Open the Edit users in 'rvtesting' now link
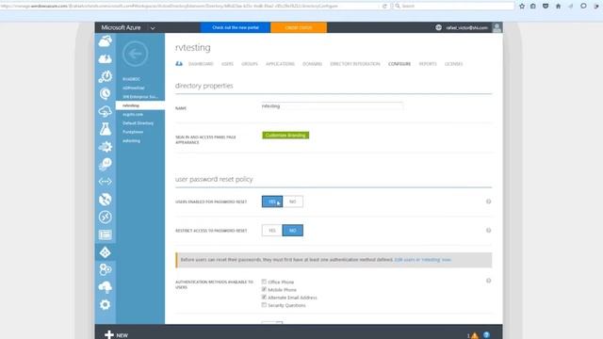Viewport: 603px width, 339px height. click(423, 260)
